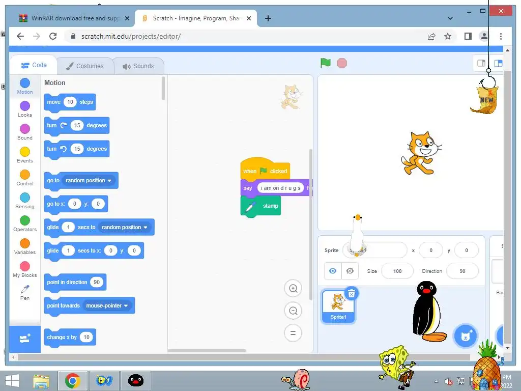The image size is (521, 391).
Task: Reload the page in Chrome
Action: tap(53, 36)
